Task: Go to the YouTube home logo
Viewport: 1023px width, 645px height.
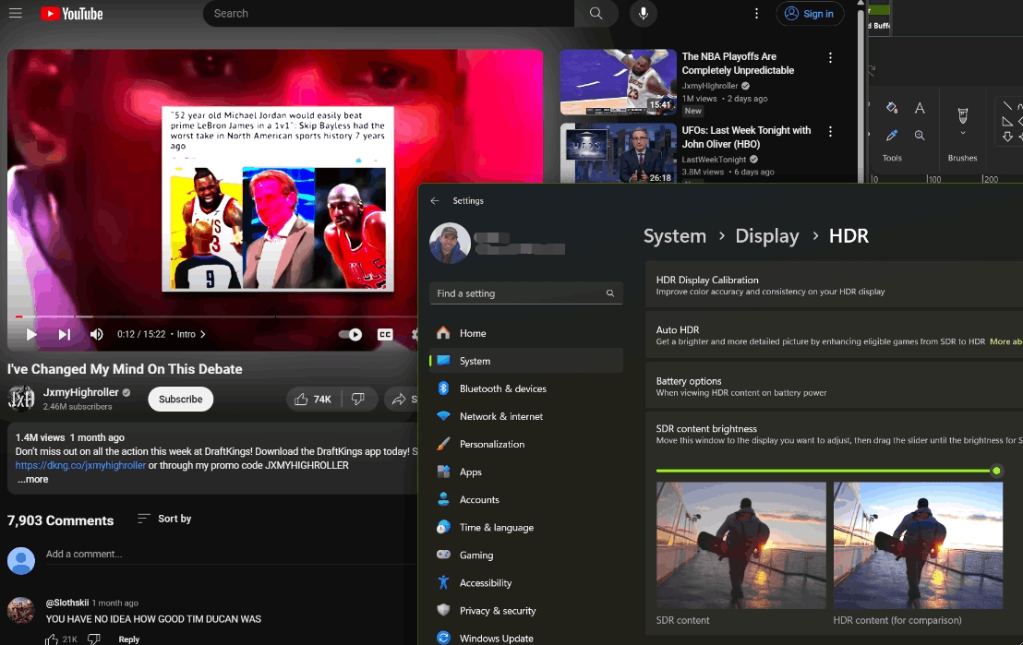Action: pos(72,14)
